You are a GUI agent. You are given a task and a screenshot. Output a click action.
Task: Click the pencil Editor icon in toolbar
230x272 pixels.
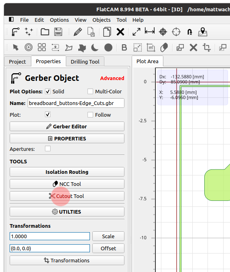(78, 32)
